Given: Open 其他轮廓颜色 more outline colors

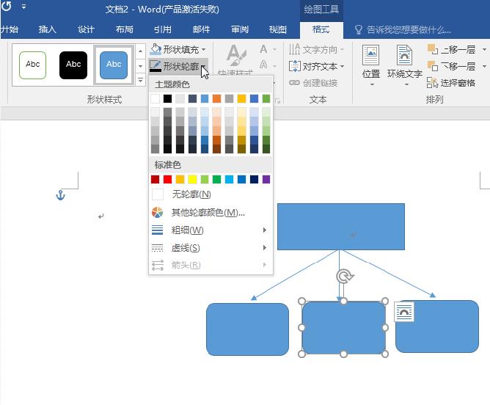Looking at the screenshot, I should [x=208, y=213].
